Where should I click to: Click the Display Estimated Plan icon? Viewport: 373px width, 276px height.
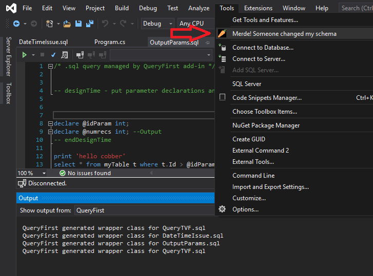[x=65, y=55]
